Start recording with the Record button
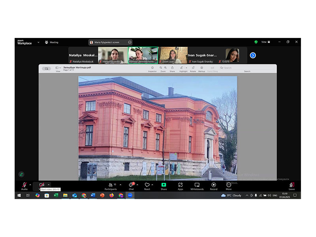Image resolution: width=316 pixels, height=237 pixels. (x=214, y=186)
